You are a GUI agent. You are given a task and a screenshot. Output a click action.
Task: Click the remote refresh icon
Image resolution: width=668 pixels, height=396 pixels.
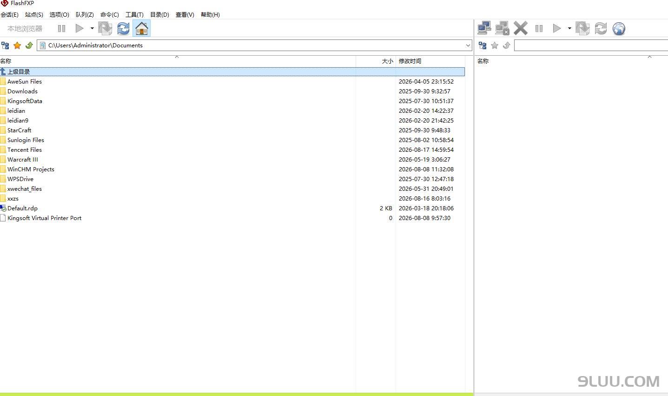point(601,29)
